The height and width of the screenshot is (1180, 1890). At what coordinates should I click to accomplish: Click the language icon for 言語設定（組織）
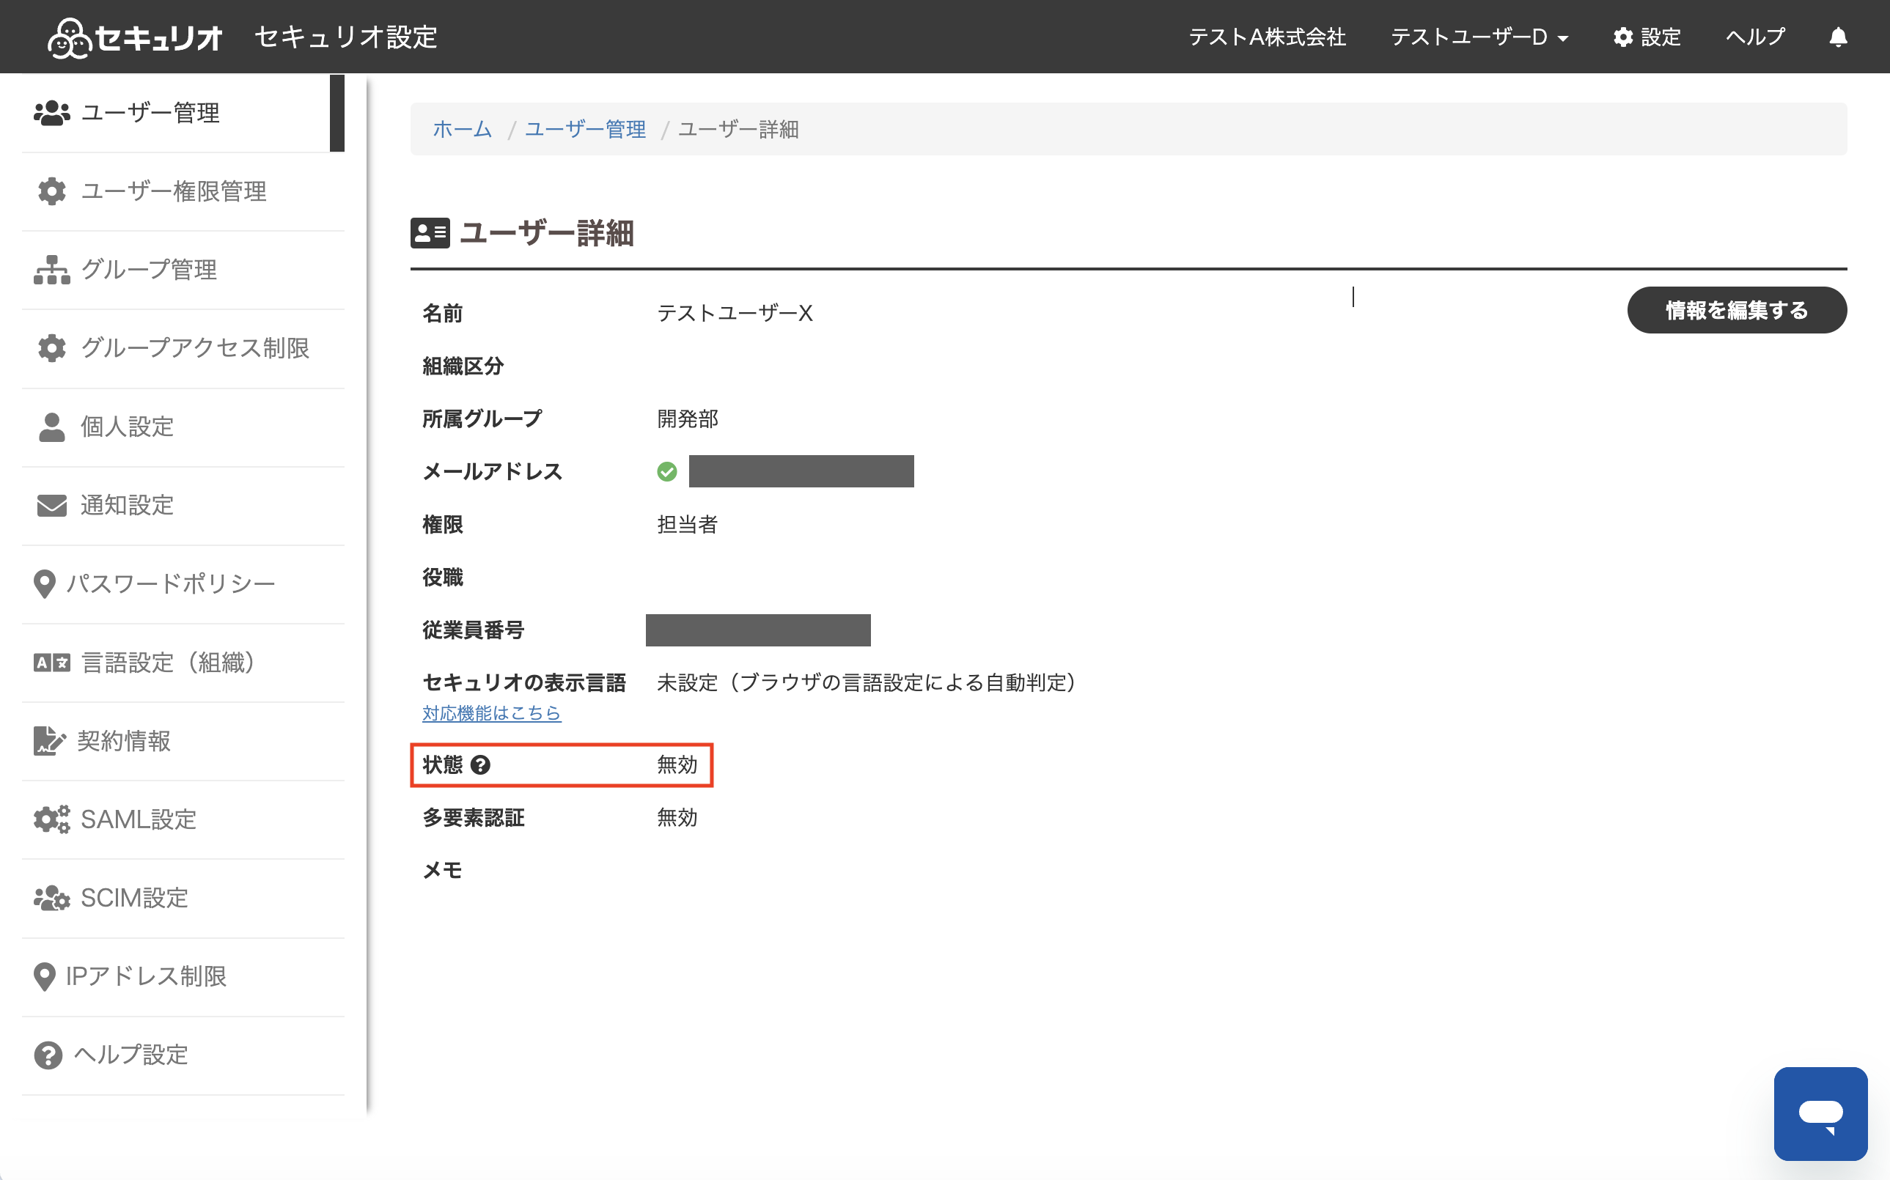tap(51, 663)
